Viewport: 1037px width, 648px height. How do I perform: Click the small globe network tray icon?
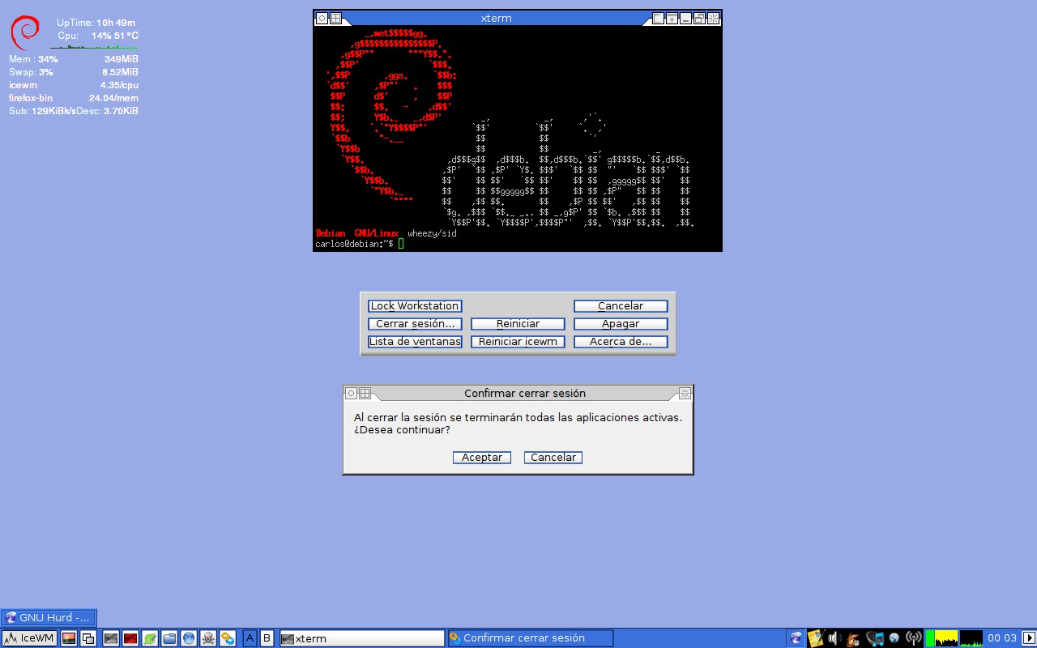(894, 638)
